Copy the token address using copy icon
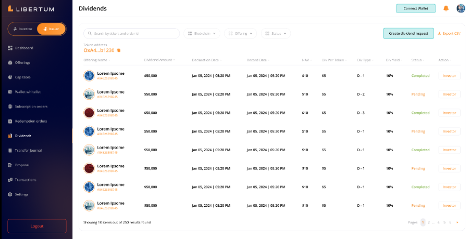Viewport: 471px width, 239px height. pos(119,50)
